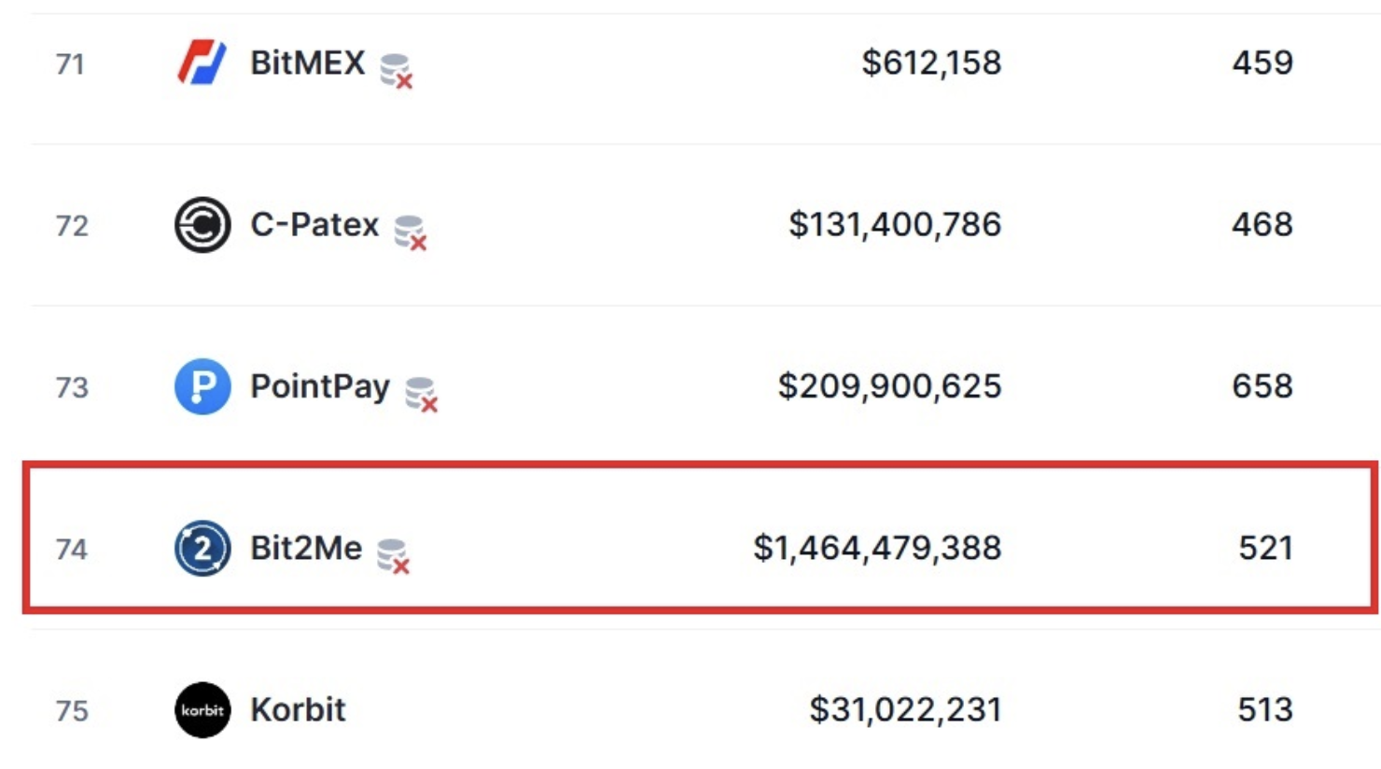The image size is (1381, 769).
Task: Select the rank number 74 cell
Action: [x=72, y=549]
